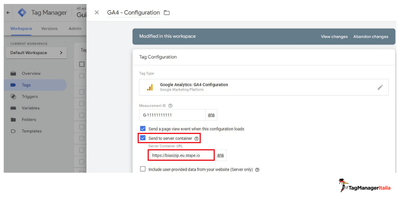Image resolution: width=400 pixels, height=200 pixels.
Task: Click the pencil icon to edit tag type
Action: (380, 87)
